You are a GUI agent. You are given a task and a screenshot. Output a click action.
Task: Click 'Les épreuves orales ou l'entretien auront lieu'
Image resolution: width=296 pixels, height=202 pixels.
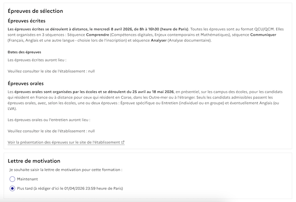(49, 120)
